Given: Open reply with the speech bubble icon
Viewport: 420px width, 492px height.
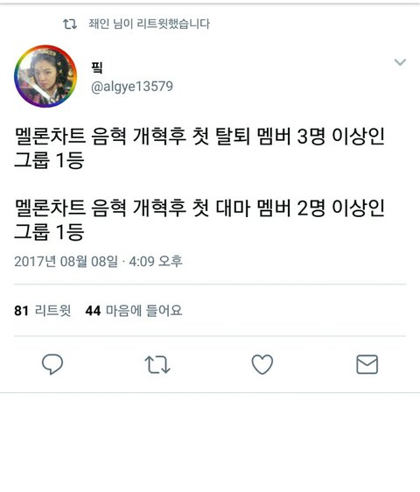Looking at the screenshot, I should point(52,364).
